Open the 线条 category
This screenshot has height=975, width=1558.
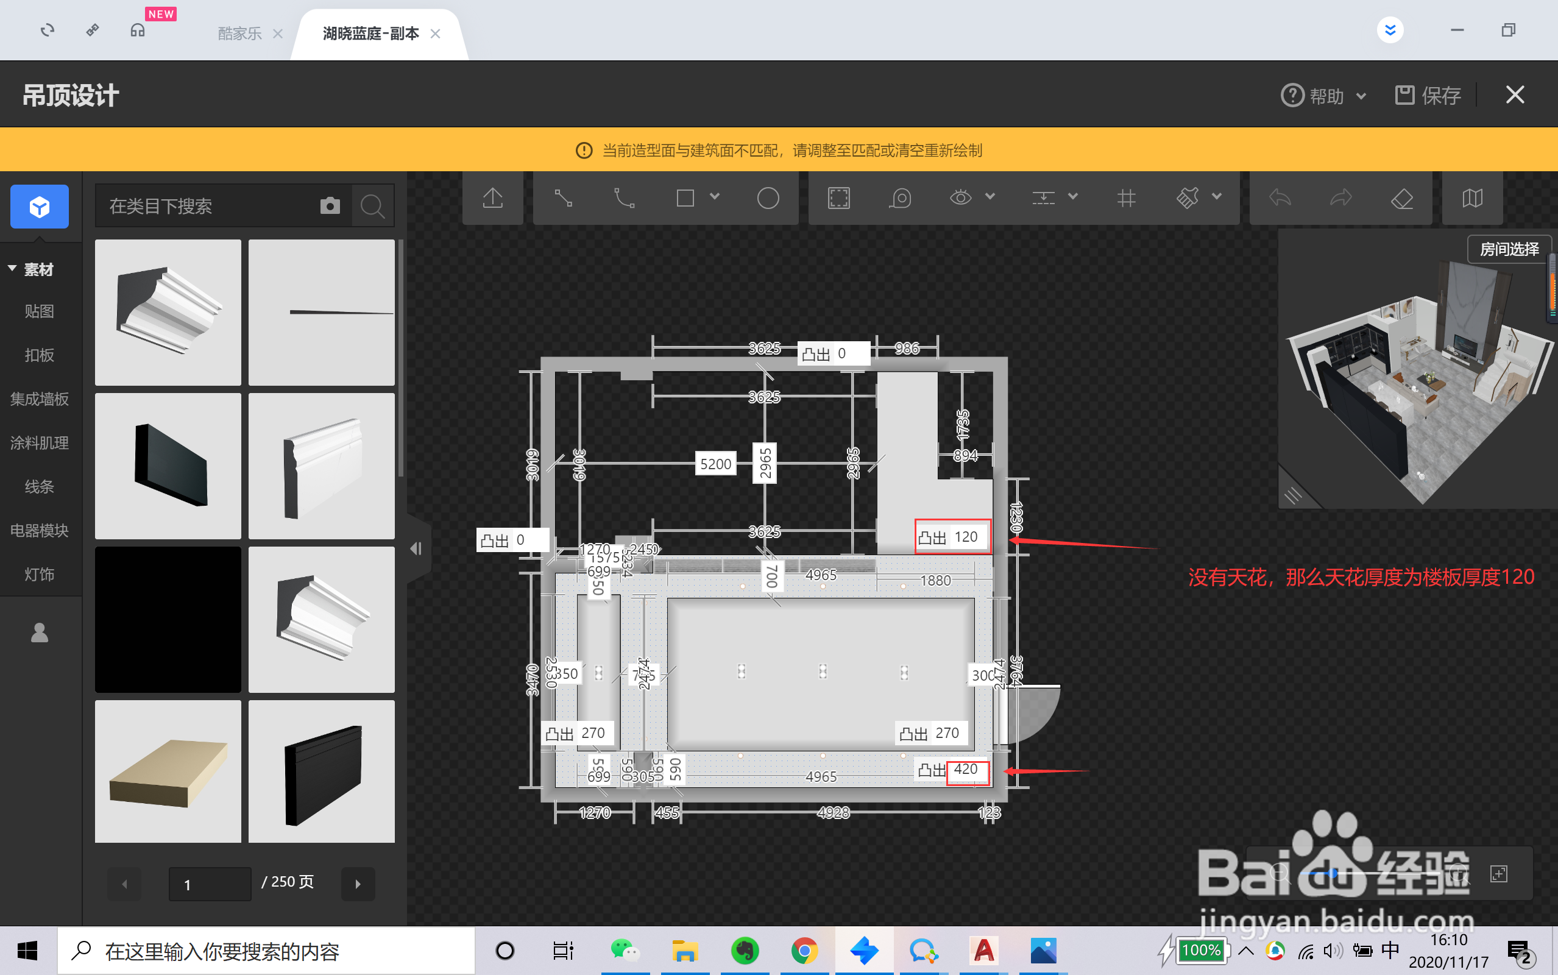[x=40, y=487]
